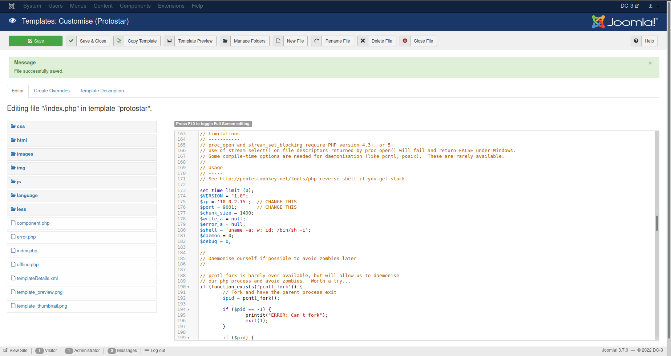Click the Manage Folders folder icon
The width and height of the screenshot is (671, 356).
click(x=225, y=41)
